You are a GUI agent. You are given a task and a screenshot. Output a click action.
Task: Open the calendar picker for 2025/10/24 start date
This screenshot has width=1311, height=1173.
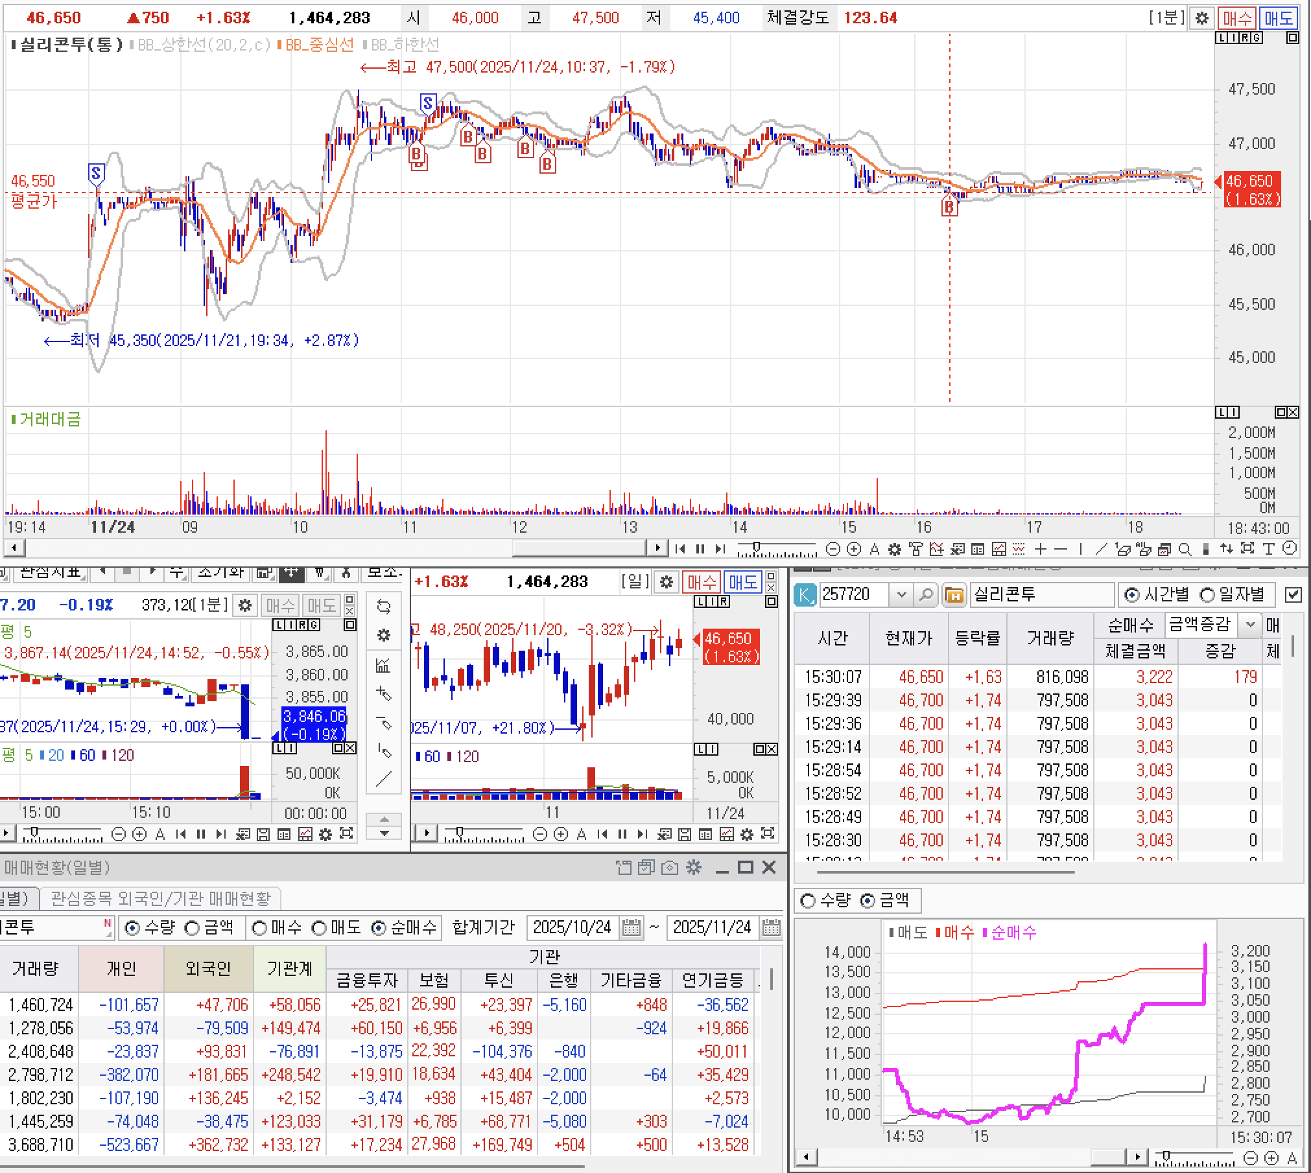click(x=631, y=927)
